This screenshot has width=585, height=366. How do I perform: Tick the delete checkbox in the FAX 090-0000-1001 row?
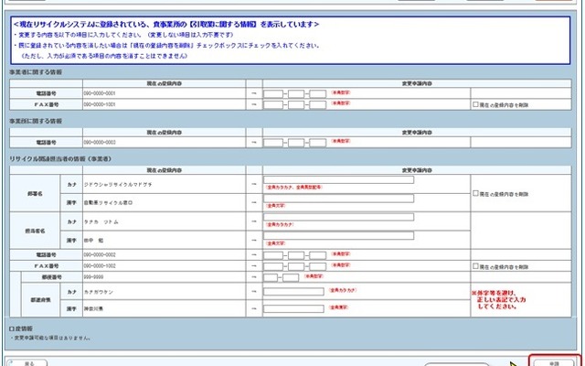click(475, 105)
